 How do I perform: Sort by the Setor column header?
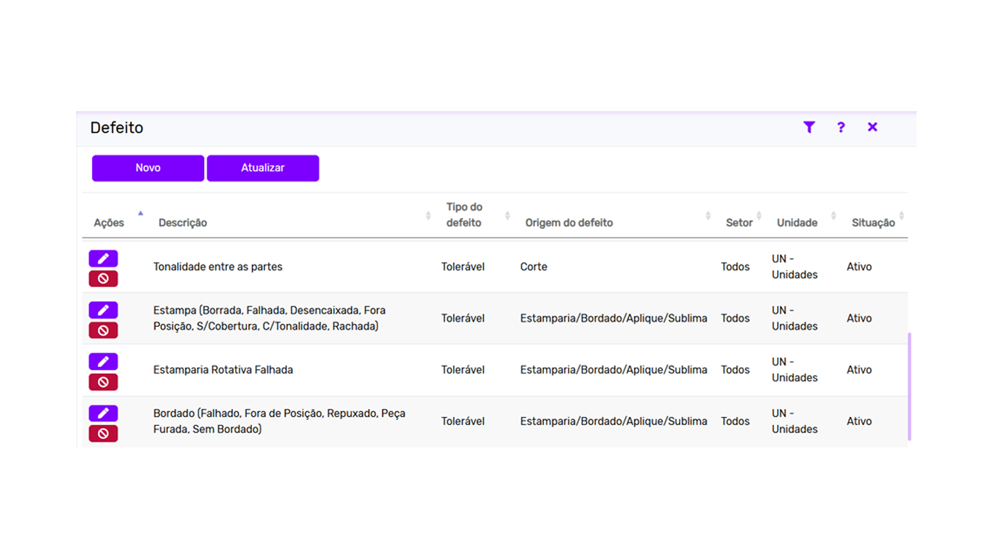pos(739,223)
